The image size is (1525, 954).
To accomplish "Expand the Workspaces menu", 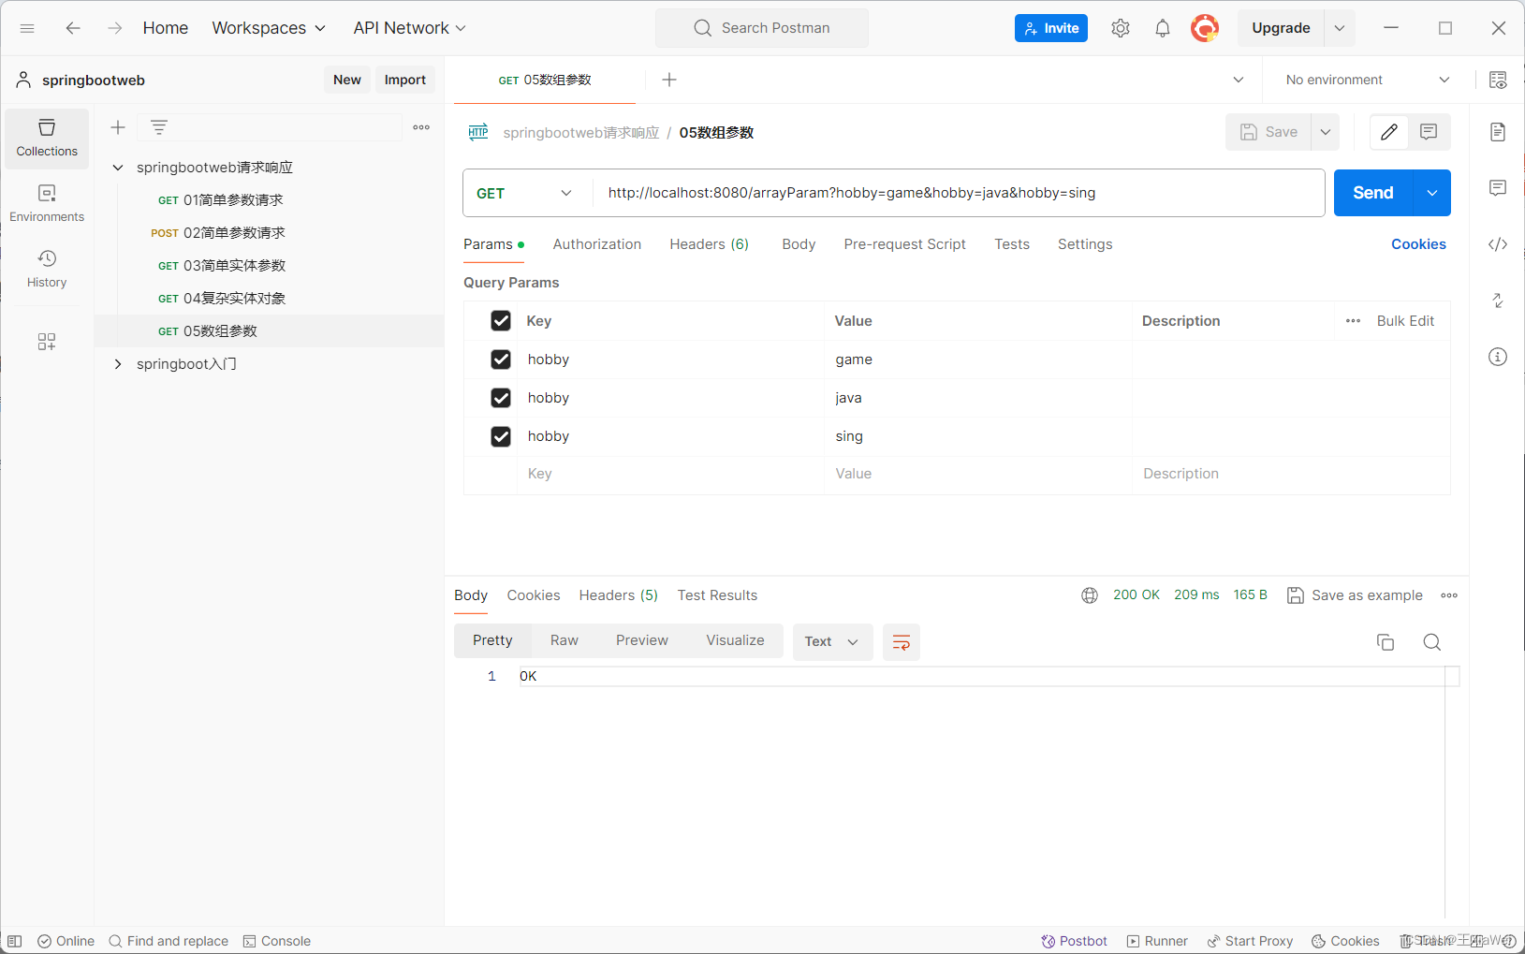I will (269, 28).
